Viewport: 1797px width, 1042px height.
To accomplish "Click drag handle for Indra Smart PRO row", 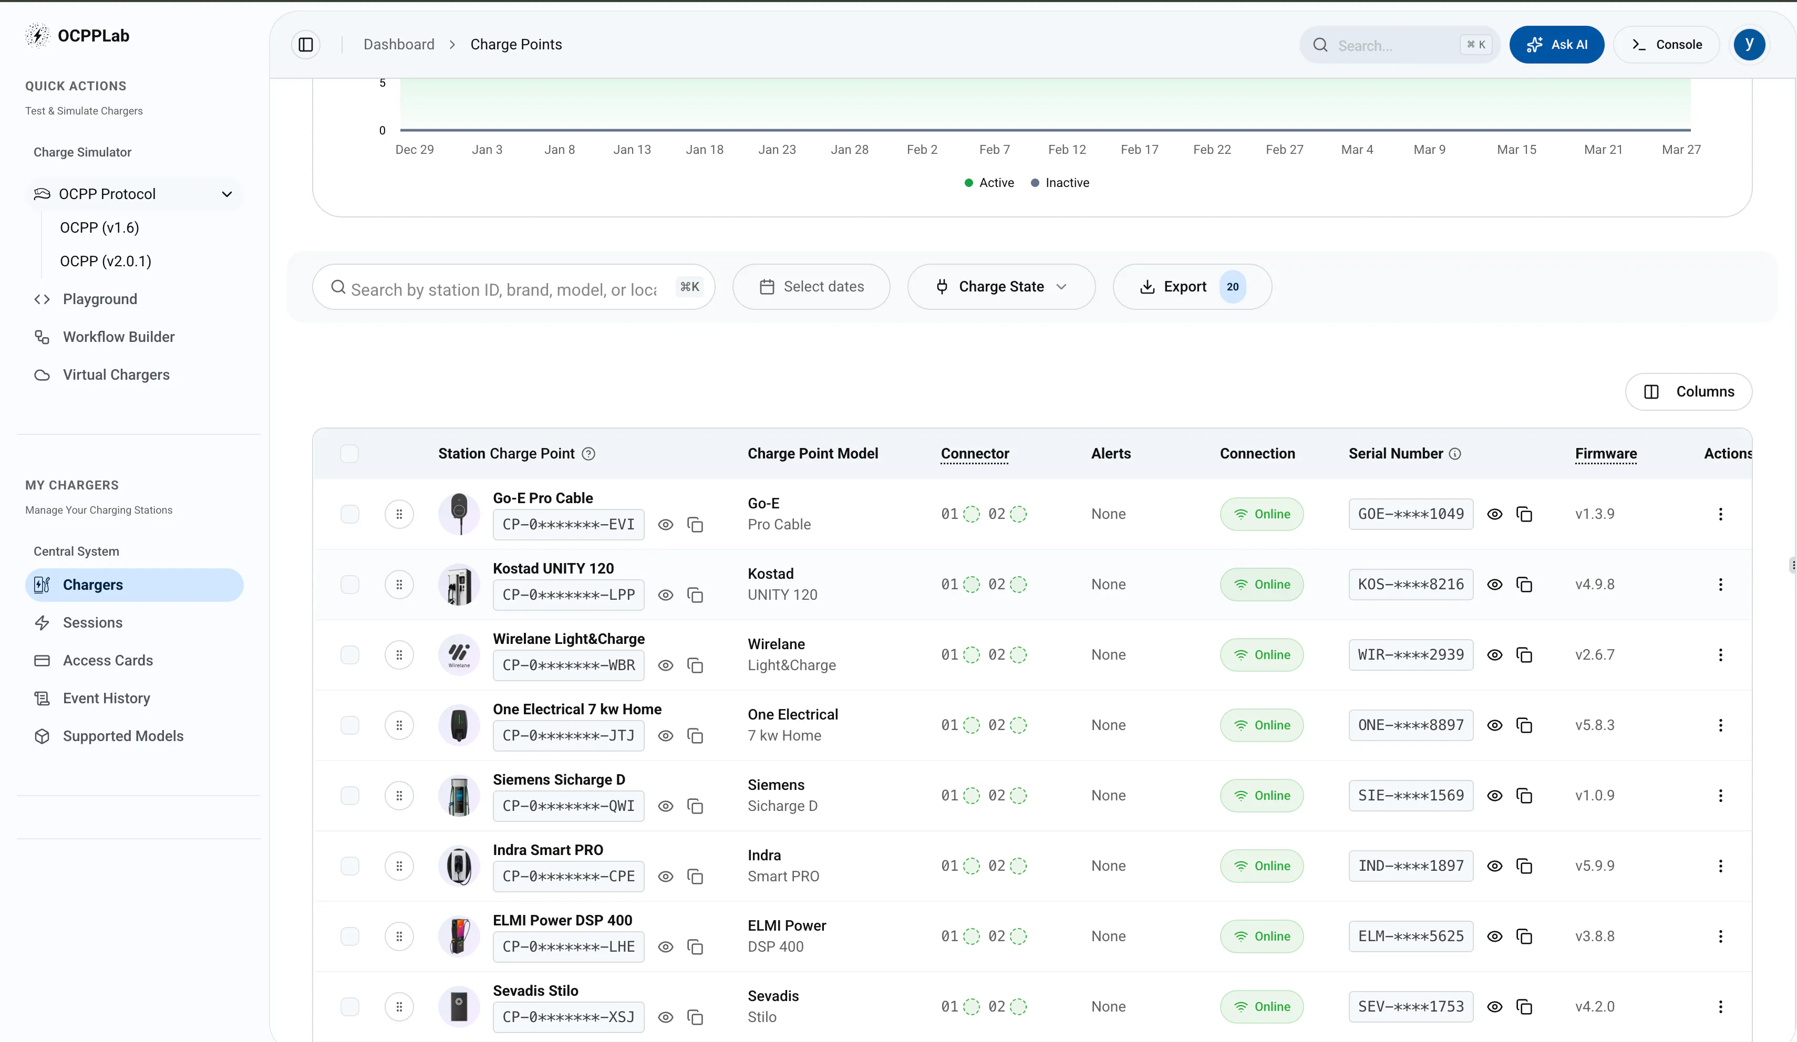I will pos(399,866).
